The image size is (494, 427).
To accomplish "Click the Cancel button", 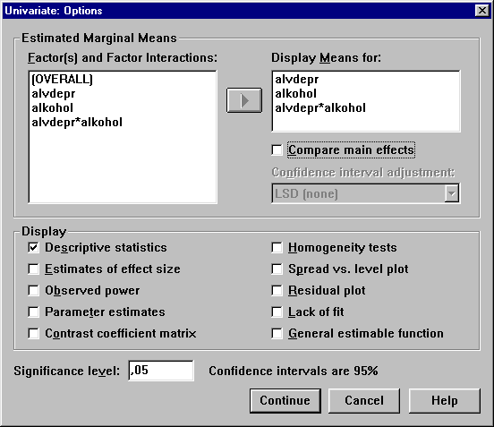I will point(364,400).
